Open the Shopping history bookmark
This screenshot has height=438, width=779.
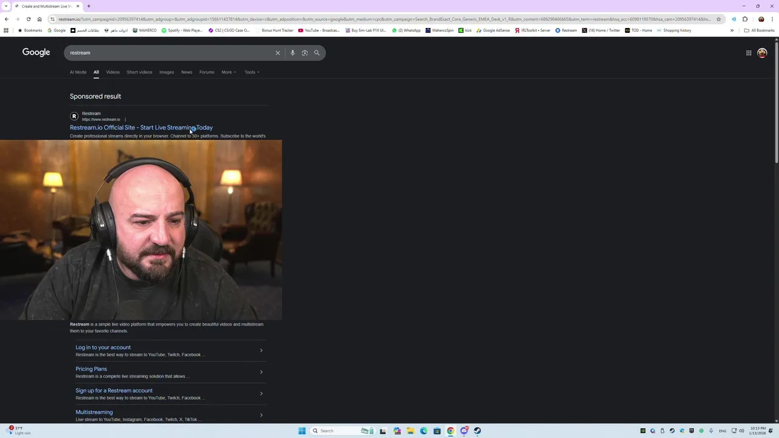pyautogui.click(x=674, y=30)
